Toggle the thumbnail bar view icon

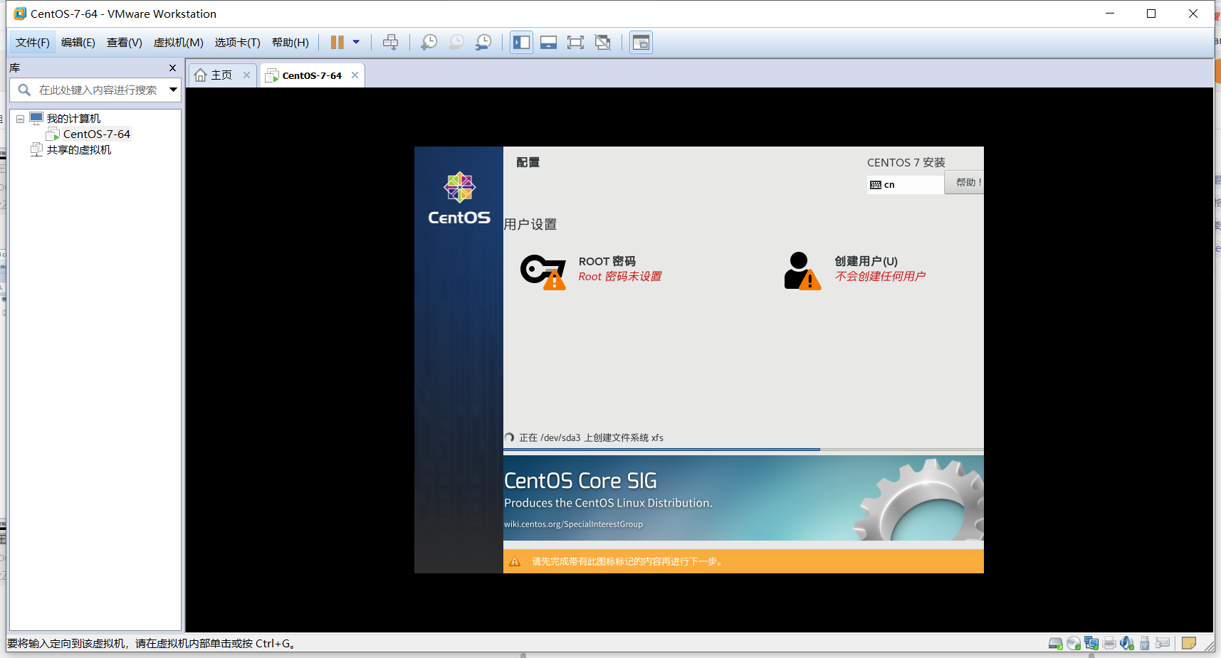click(548, 43)
